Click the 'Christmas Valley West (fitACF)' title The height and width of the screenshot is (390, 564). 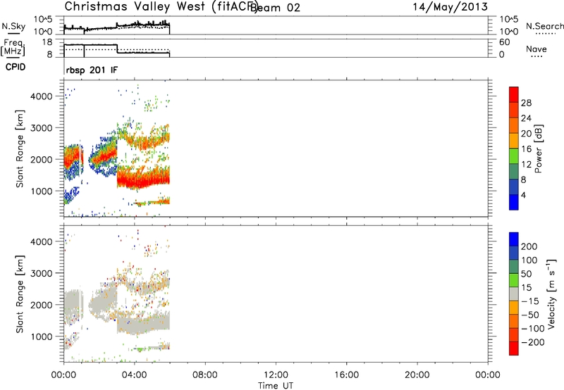click(161, 7)
